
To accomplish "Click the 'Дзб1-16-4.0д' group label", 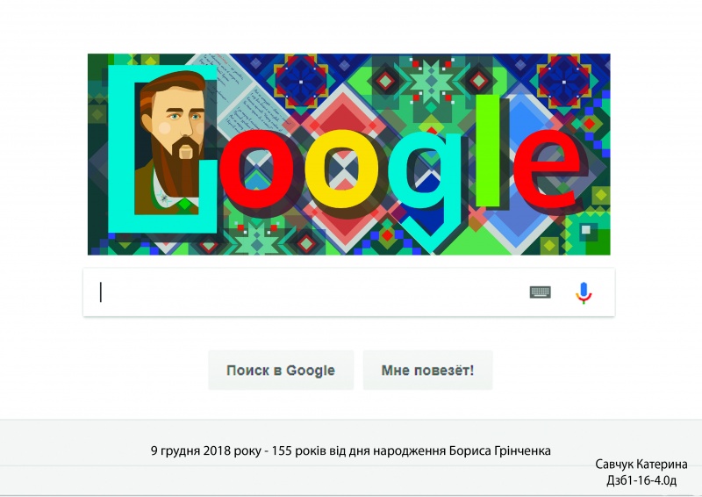I will [641, 480].
